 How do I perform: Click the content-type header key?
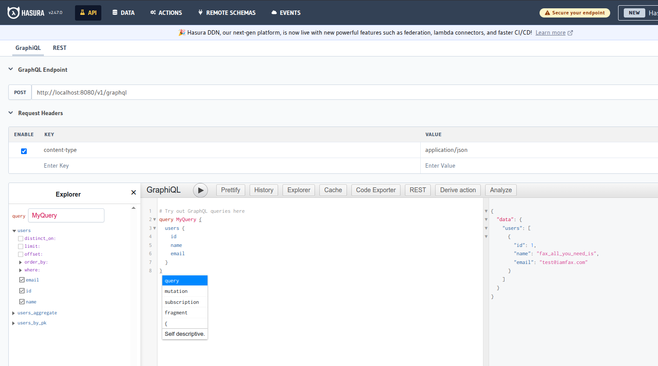click(60, 150)
